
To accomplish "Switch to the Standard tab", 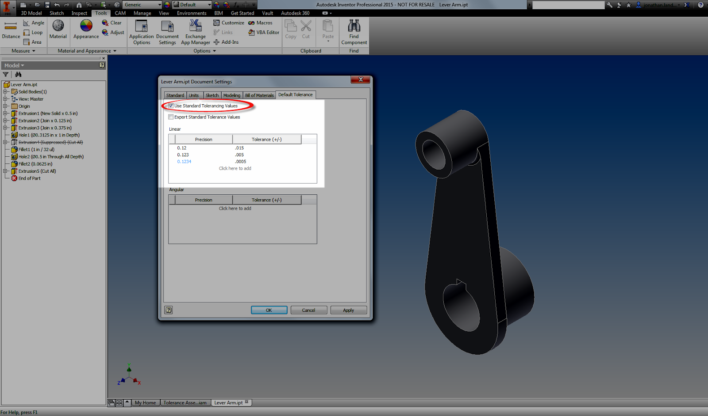I will point(175,95).
